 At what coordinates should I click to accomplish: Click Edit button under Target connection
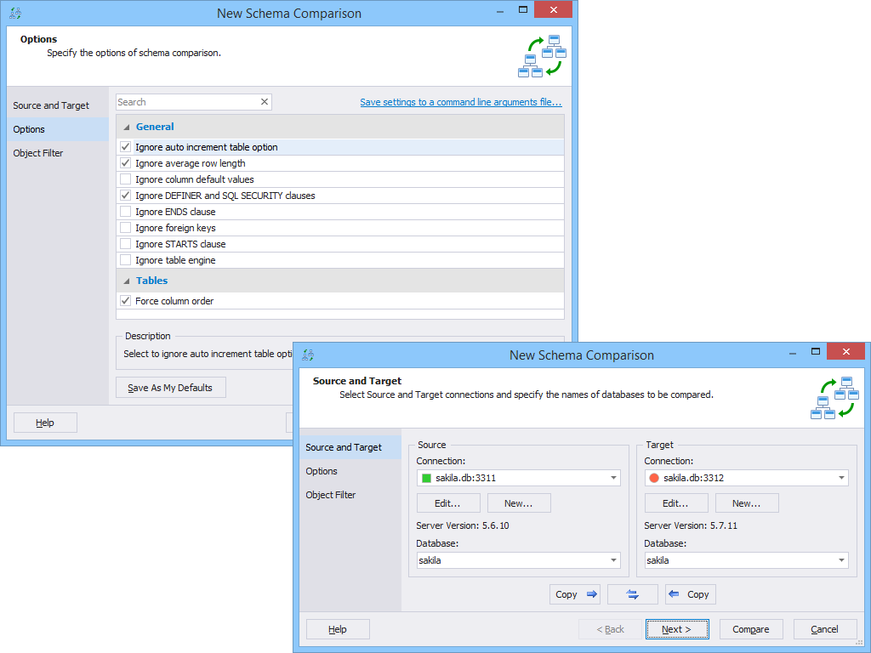(x=676, y=503)
